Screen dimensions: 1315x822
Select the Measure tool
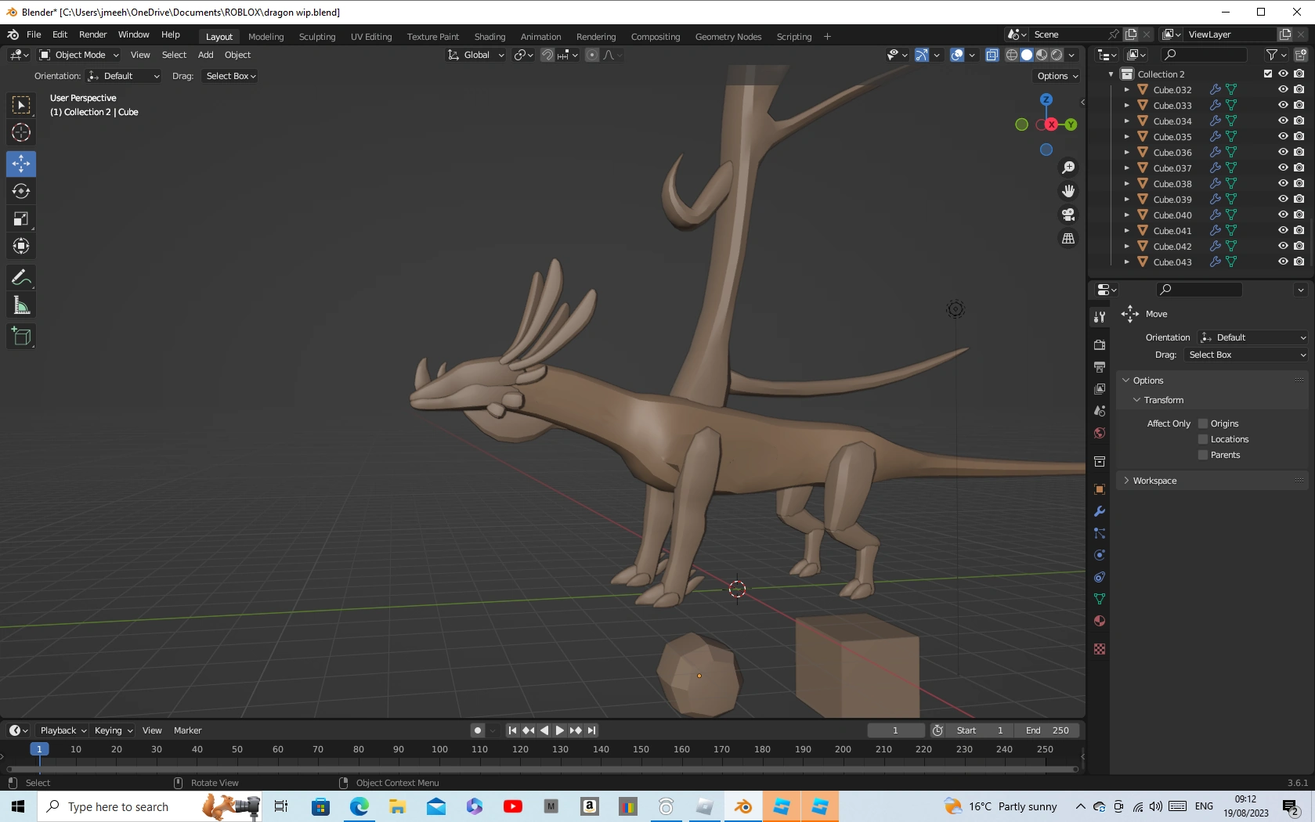point(21,306)
